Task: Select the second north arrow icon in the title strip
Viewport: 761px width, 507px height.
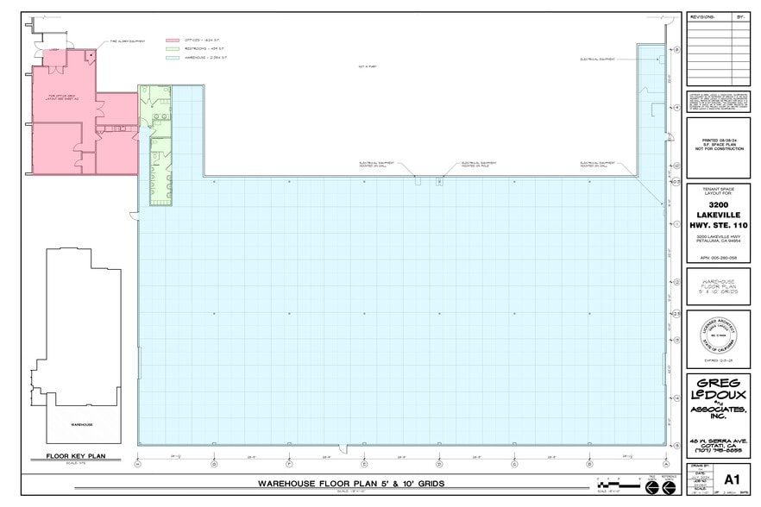Action: 669,486
